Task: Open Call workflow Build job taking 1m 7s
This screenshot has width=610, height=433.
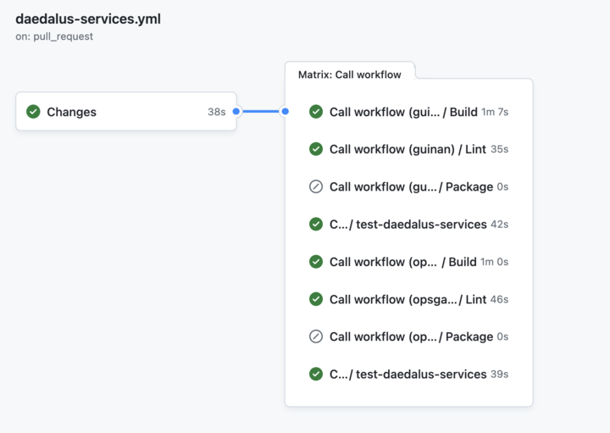Action: (x=403, y=112)
